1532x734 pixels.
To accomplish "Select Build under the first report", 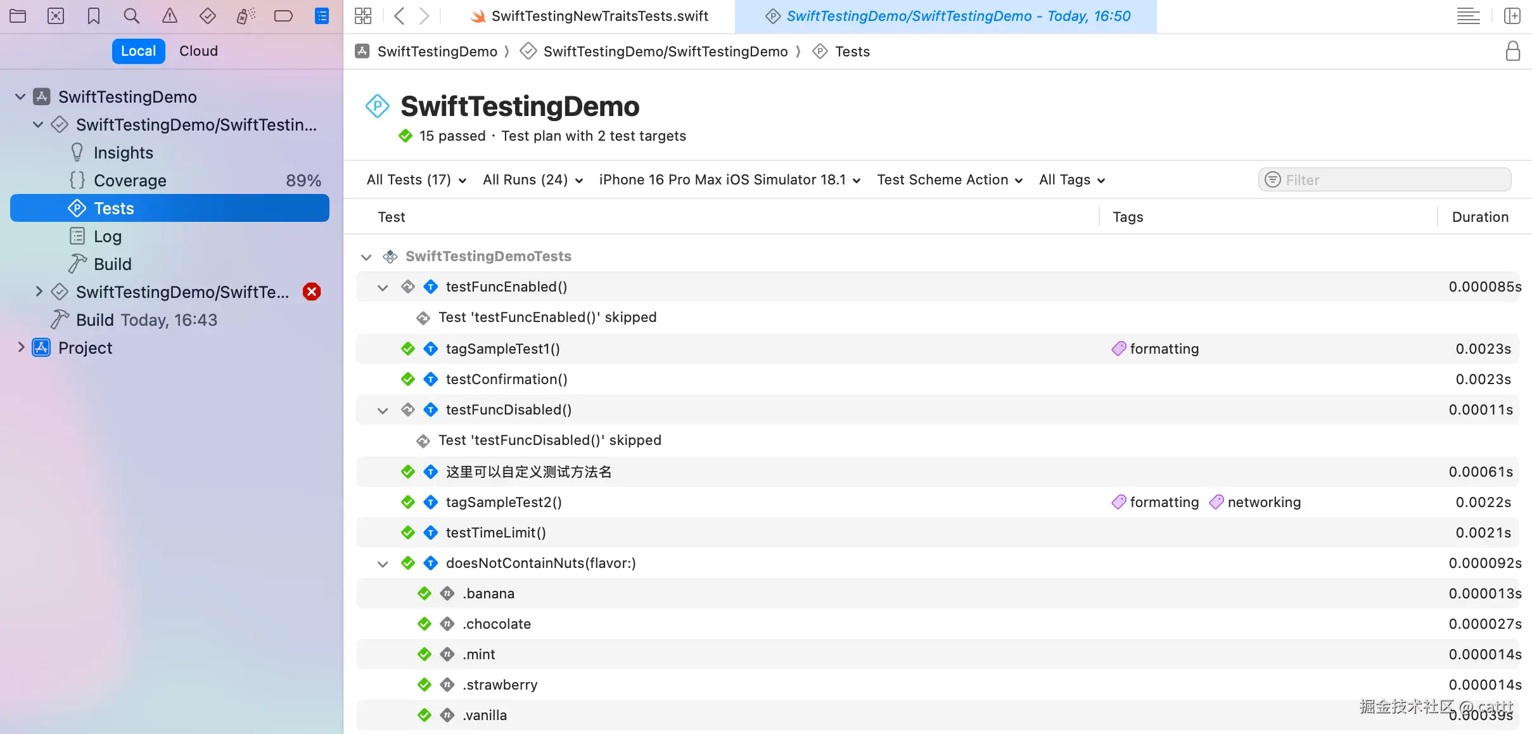I will point(170,264).
